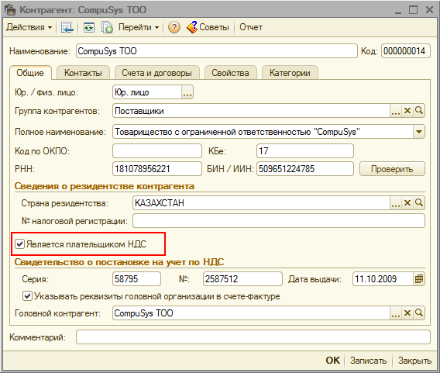Click the Комментарий input field

253,337
